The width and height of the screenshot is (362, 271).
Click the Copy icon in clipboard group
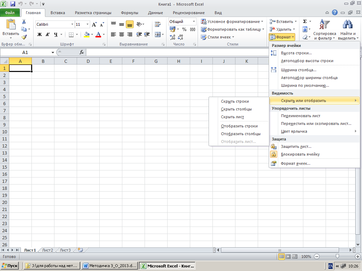point(24,29)
